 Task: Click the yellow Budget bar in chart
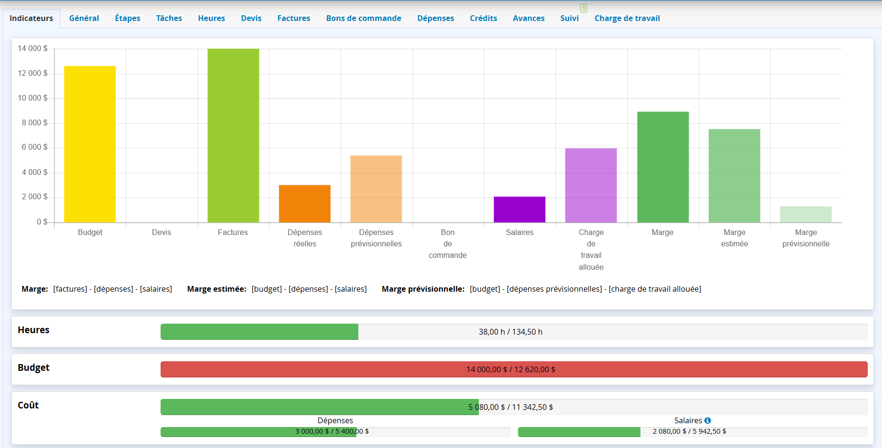pos(90,144)
